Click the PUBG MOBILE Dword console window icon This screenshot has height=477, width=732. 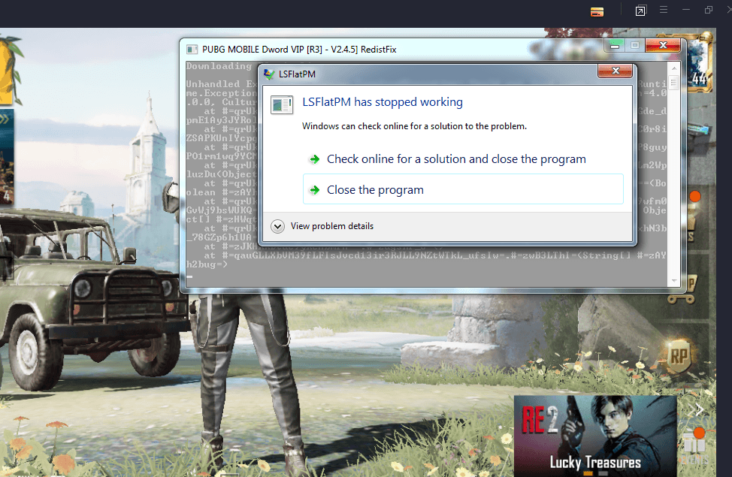click(x=192, y=50)
